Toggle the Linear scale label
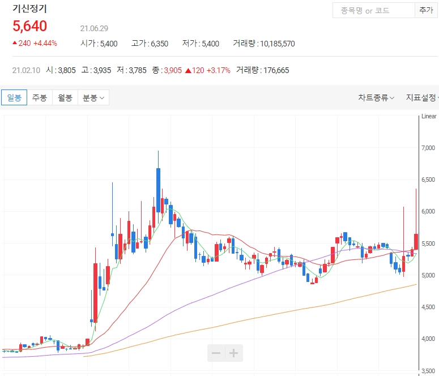Viewport: 439px width, 376px height. (429, 116)
